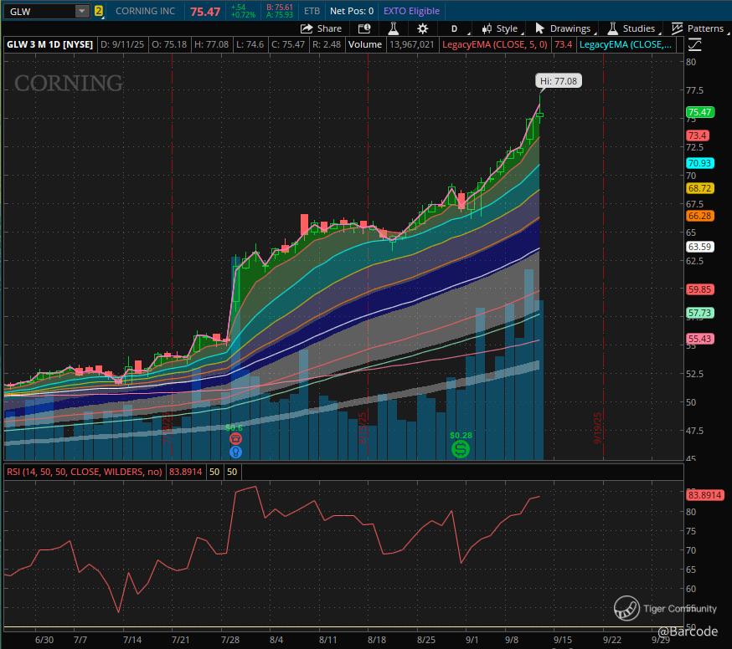Screen dimensions: 732x649
Task: Open the symbol selector dropdown arrow
Action: point(82,11)
